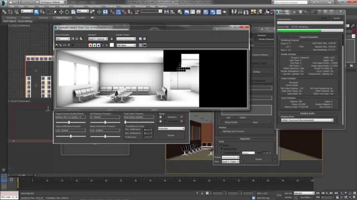
Task: Click the Soft Shadows Precision slider handle
Action: (105, 122)
